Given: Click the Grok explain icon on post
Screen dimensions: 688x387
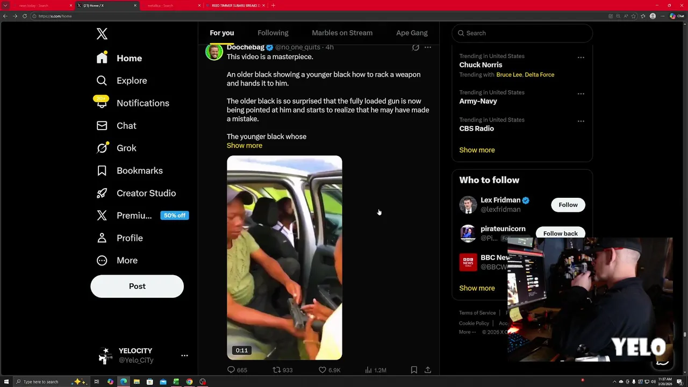Looking at the screenshot, I should [415, 47].
